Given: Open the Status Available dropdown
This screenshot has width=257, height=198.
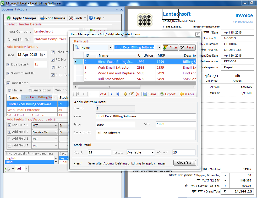Looking at the screenshot, I should coord(152,152).
